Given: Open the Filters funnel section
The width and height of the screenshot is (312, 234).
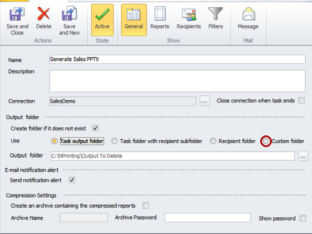Looking at the screenshot, I should point(216,18).
